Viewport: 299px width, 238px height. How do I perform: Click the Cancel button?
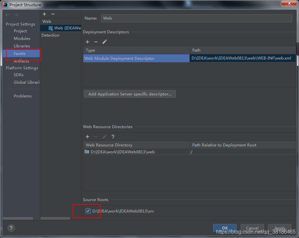click(252, 228)
